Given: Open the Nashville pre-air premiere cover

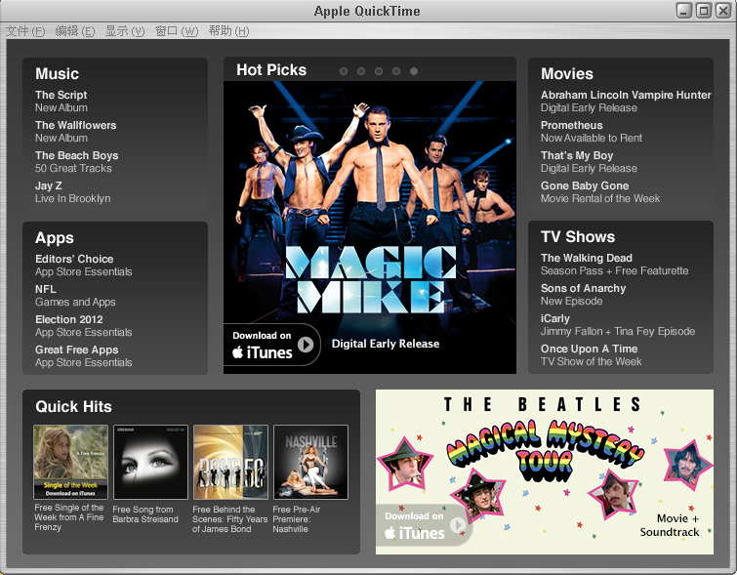Looking at the screenshot, I should tap(310, 462).
